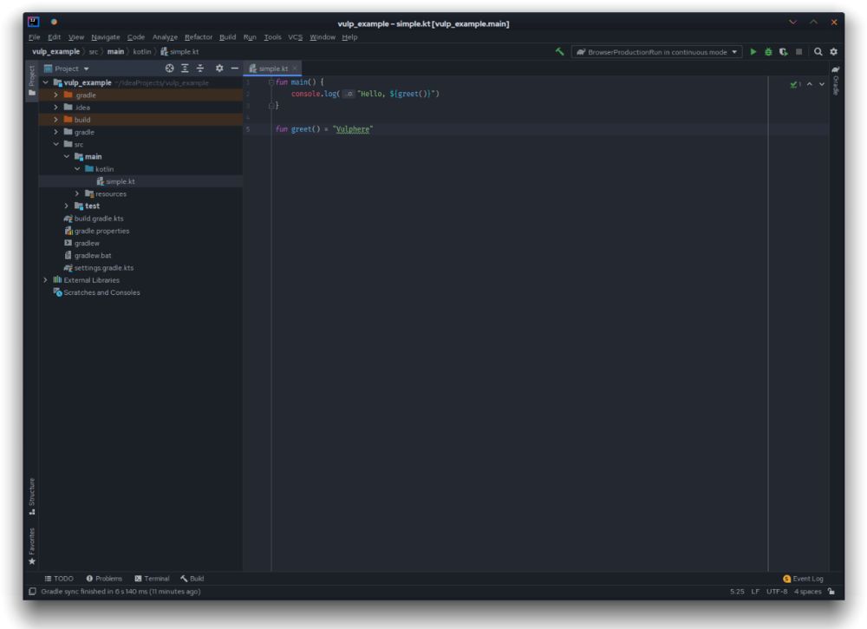Image resolution: width=867 pixels, height=629 pixels.
Task: Click main breadcrumb in navigation bar
Action: pyautogui.click(x=115, y=51)
